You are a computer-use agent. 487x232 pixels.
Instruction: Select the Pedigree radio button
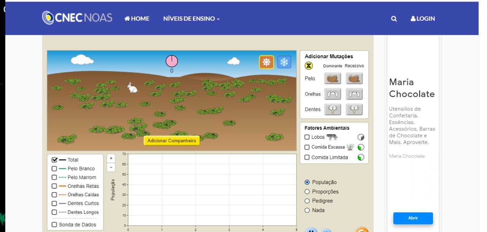click(307, 201)
